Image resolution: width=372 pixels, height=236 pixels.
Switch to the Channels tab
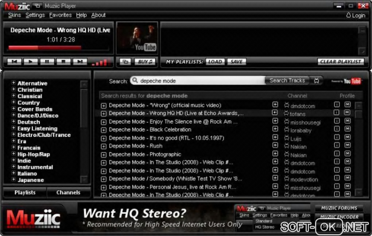tap(68, 192)
